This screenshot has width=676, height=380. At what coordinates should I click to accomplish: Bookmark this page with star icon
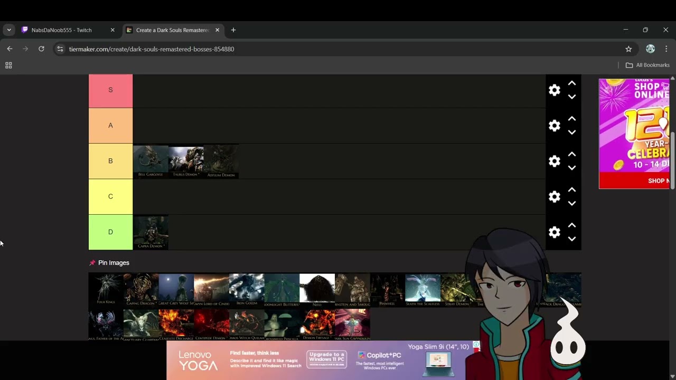coord(628,49)
